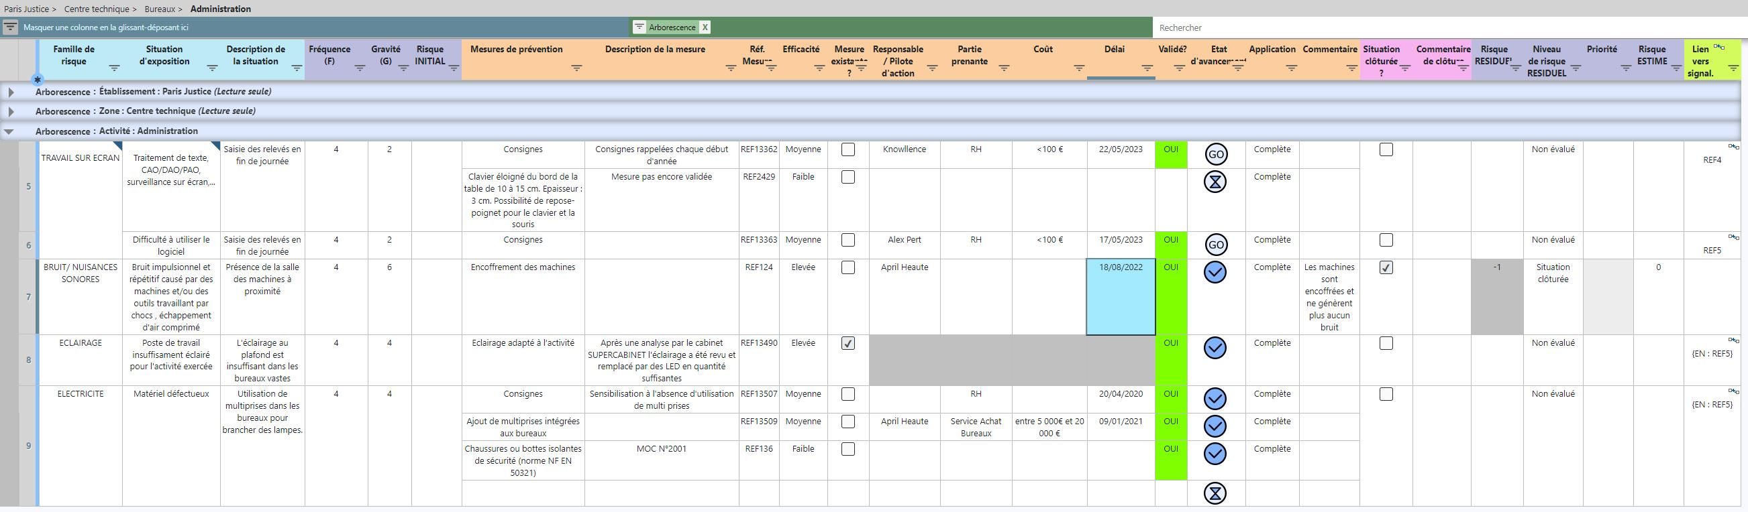Open the Délai column filter icon
1748x512 pixels.
point(1147,68)
